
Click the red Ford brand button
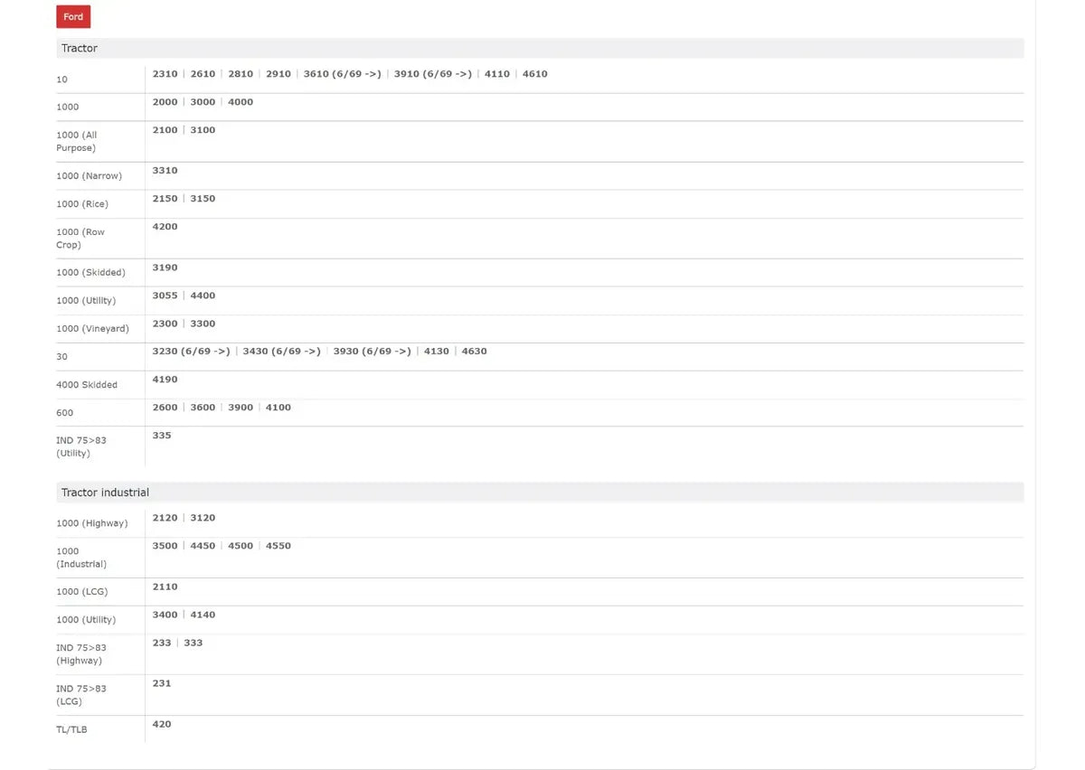pos(73,16)
